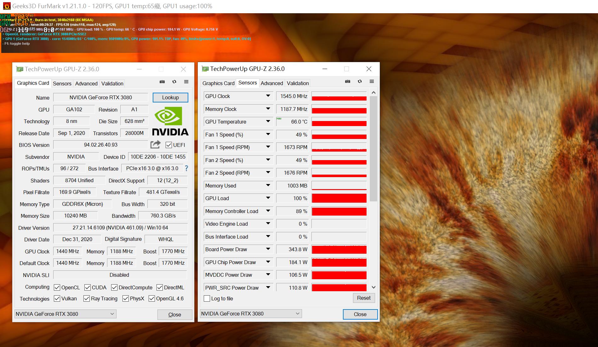Click the Driver Version field

pyautogui.click(x=120, y=228)
